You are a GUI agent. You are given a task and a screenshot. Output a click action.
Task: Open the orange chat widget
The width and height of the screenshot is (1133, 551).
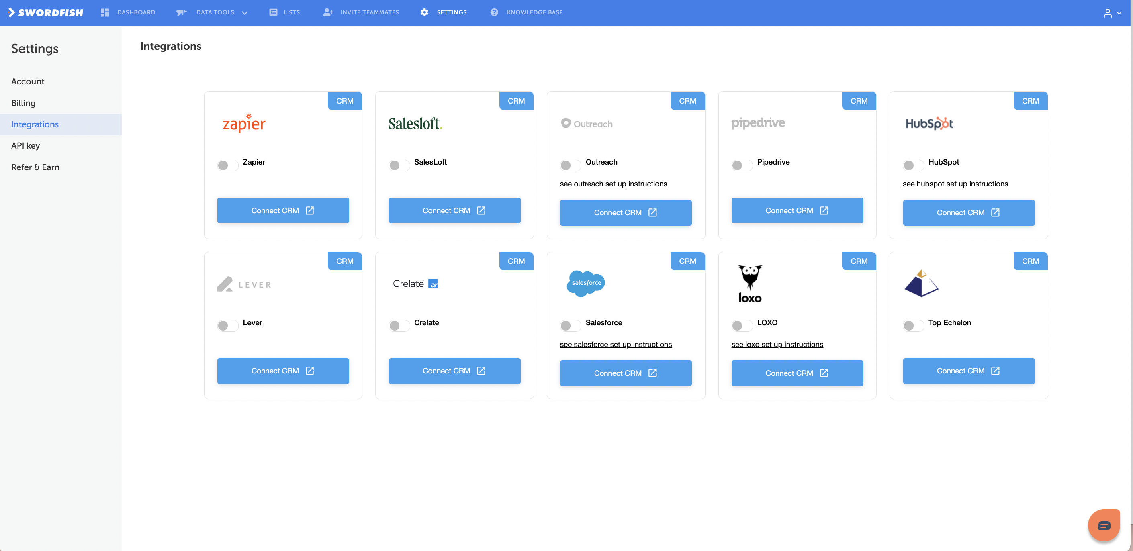coord(1104,525)
